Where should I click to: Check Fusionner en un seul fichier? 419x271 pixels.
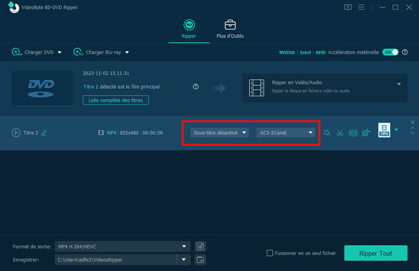coord(270,253)
